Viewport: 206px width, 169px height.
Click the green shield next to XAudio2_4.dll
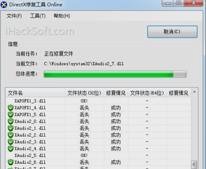(x=10, y=149)
